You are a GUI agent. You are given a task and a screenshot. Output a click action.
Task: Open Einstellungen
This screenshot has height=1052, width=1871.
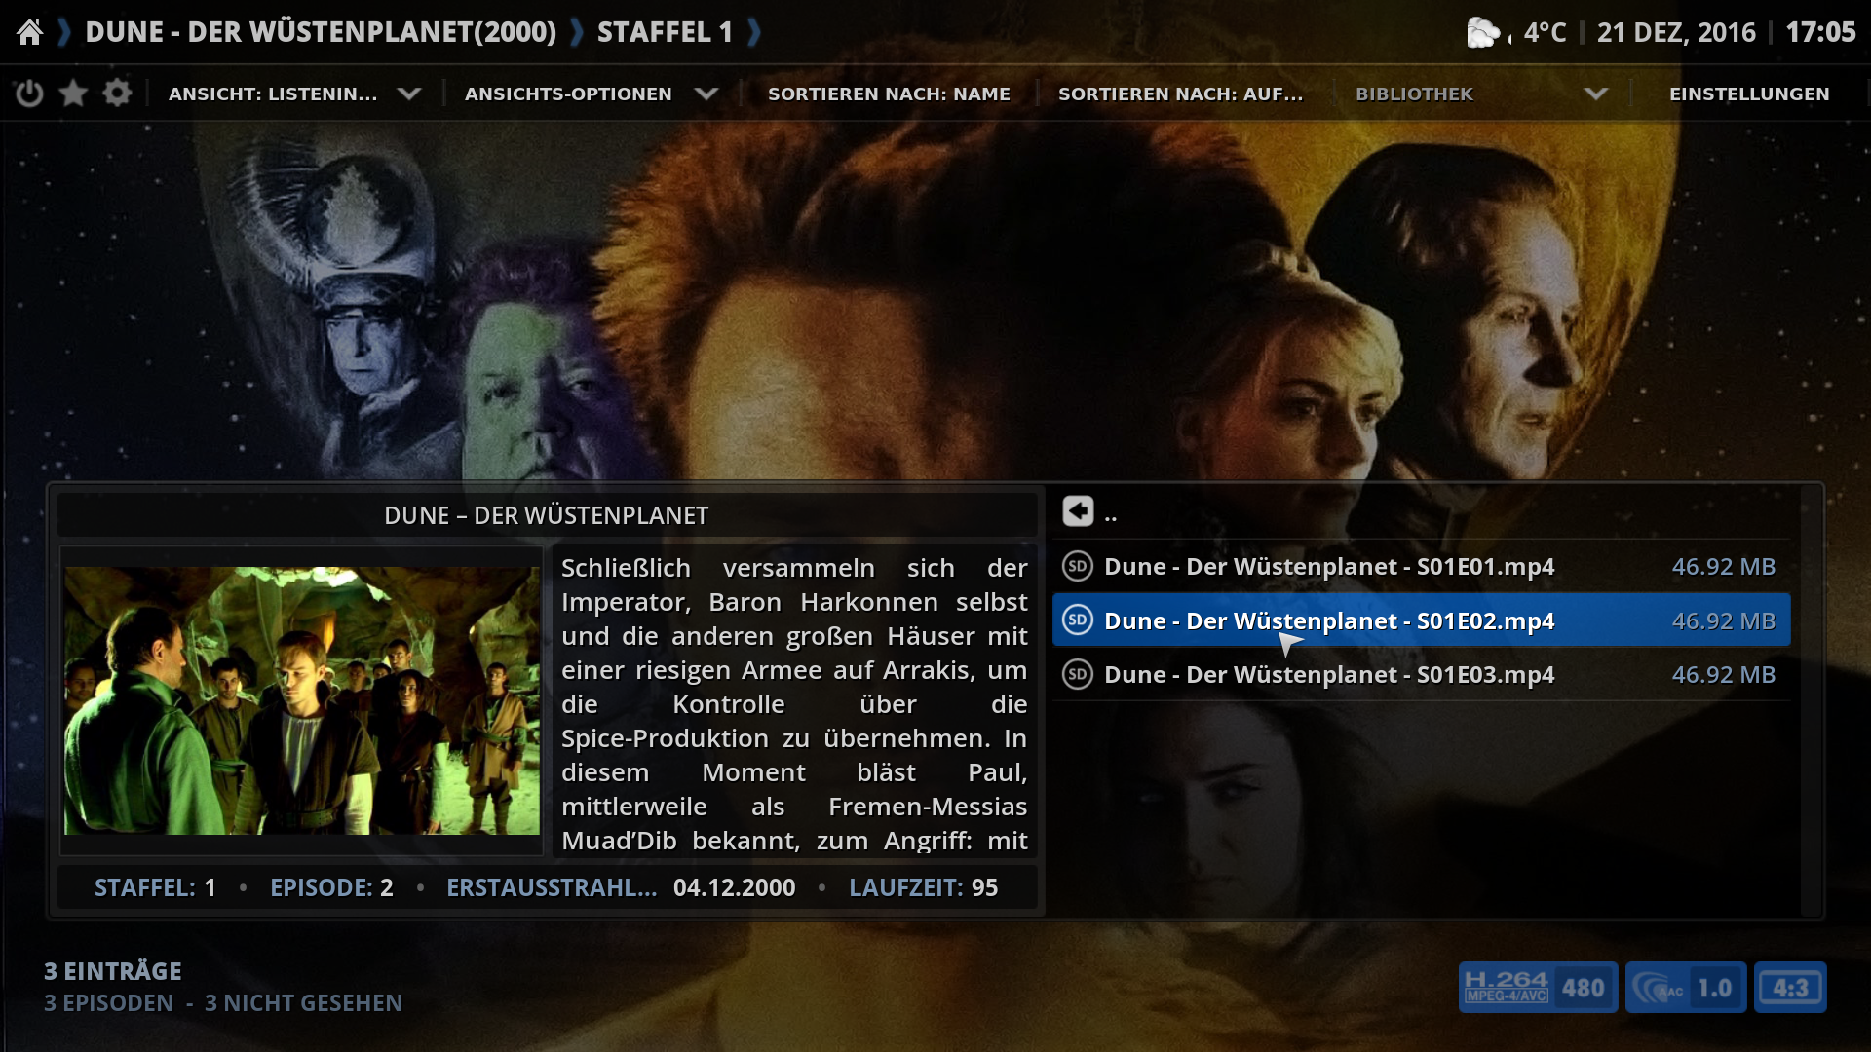(x=1749, y=94)
